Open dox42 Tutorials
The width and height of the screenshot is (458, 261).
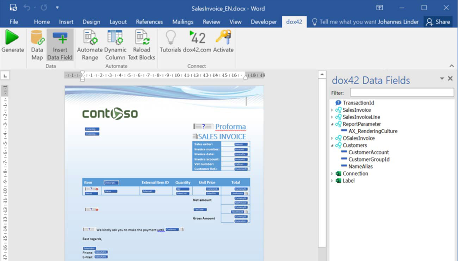point(170,42)
